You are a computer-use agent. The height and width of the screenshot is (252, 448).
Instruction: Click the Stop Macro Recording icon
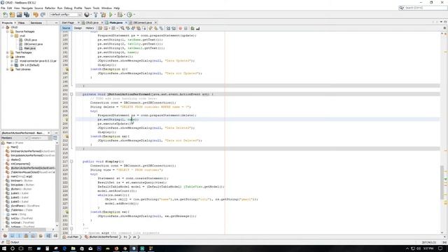click(x=185, y=28)
